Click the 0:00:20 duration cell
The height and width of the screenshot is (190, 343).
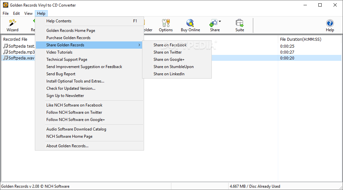287,58
